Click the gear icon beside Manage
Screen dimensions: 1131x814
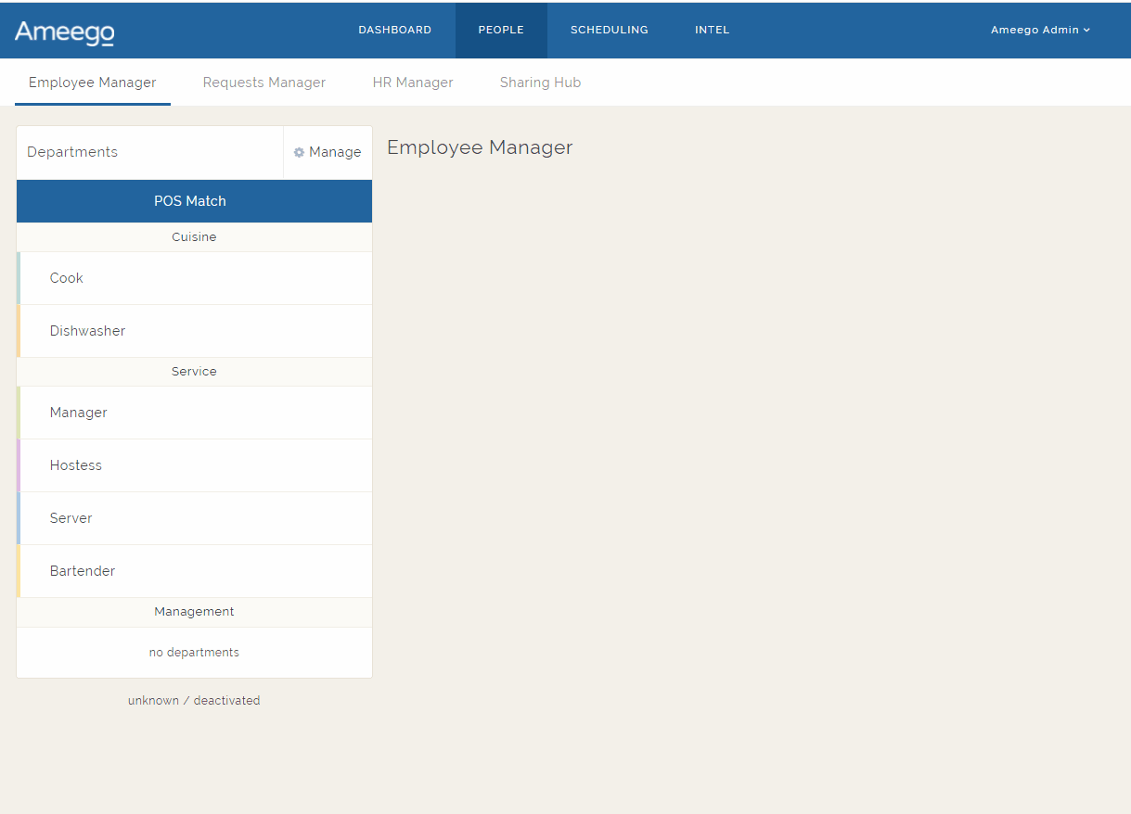[x=299, y=153]
